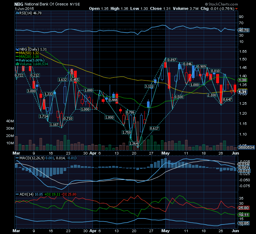The width and height of the screenshot is (256, 234).
Task: Click the 1.632 retracement label
Action: tap(63, 79)
